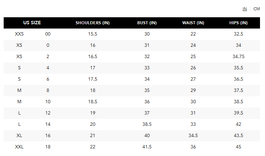
Task: Select the numeric size 00 cell
Action: 48,34
